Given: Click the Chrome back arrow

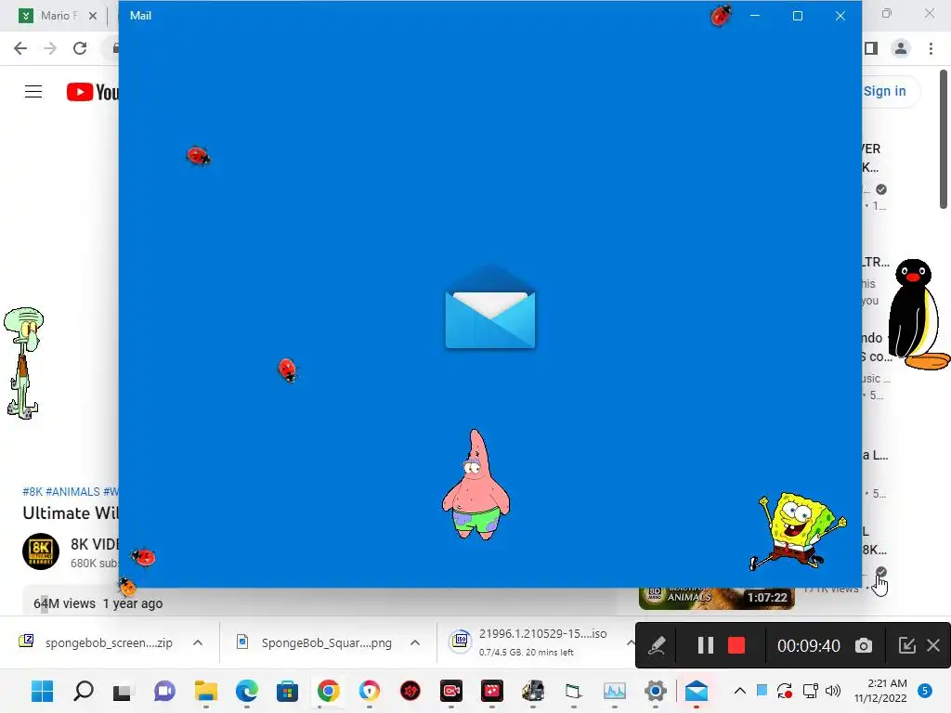Looking at the screenshot, I should [x=20, y=48].
